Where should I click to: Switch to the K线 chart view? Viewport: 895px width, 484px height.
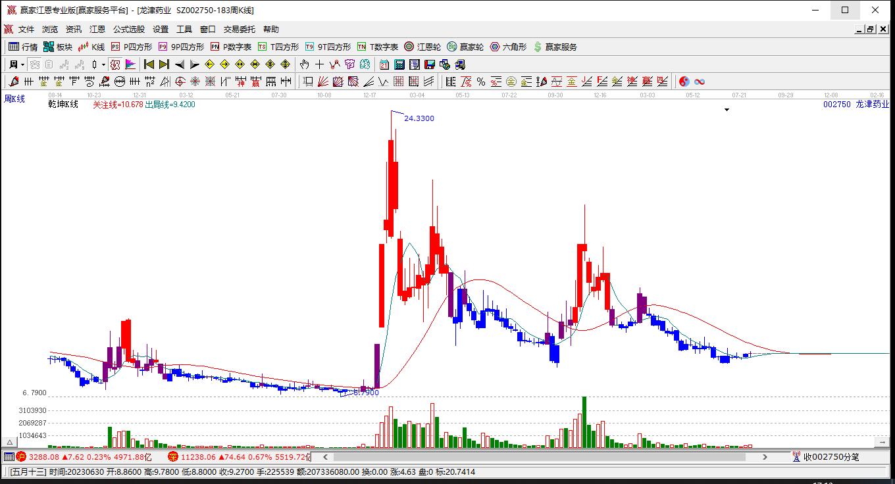92,47
